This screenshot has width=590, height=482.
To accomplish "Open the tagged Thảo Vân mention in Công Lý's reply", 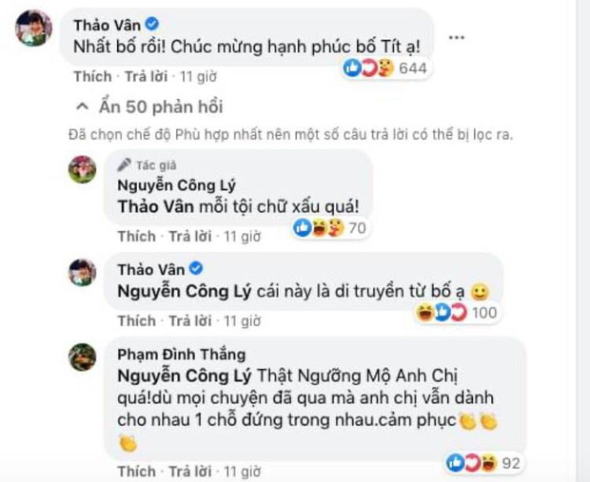I will 156,207.
